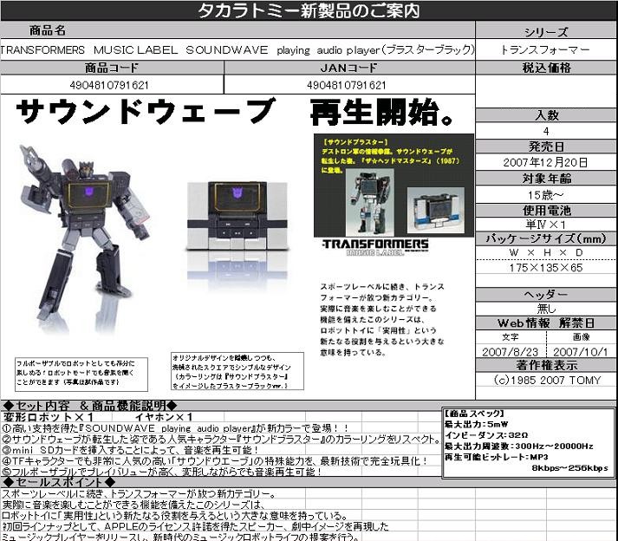Screen dimensions: 618x541
Task: Select the (c)1985 2007 TOMY copyright cell
Action: [x=546, y=380]
